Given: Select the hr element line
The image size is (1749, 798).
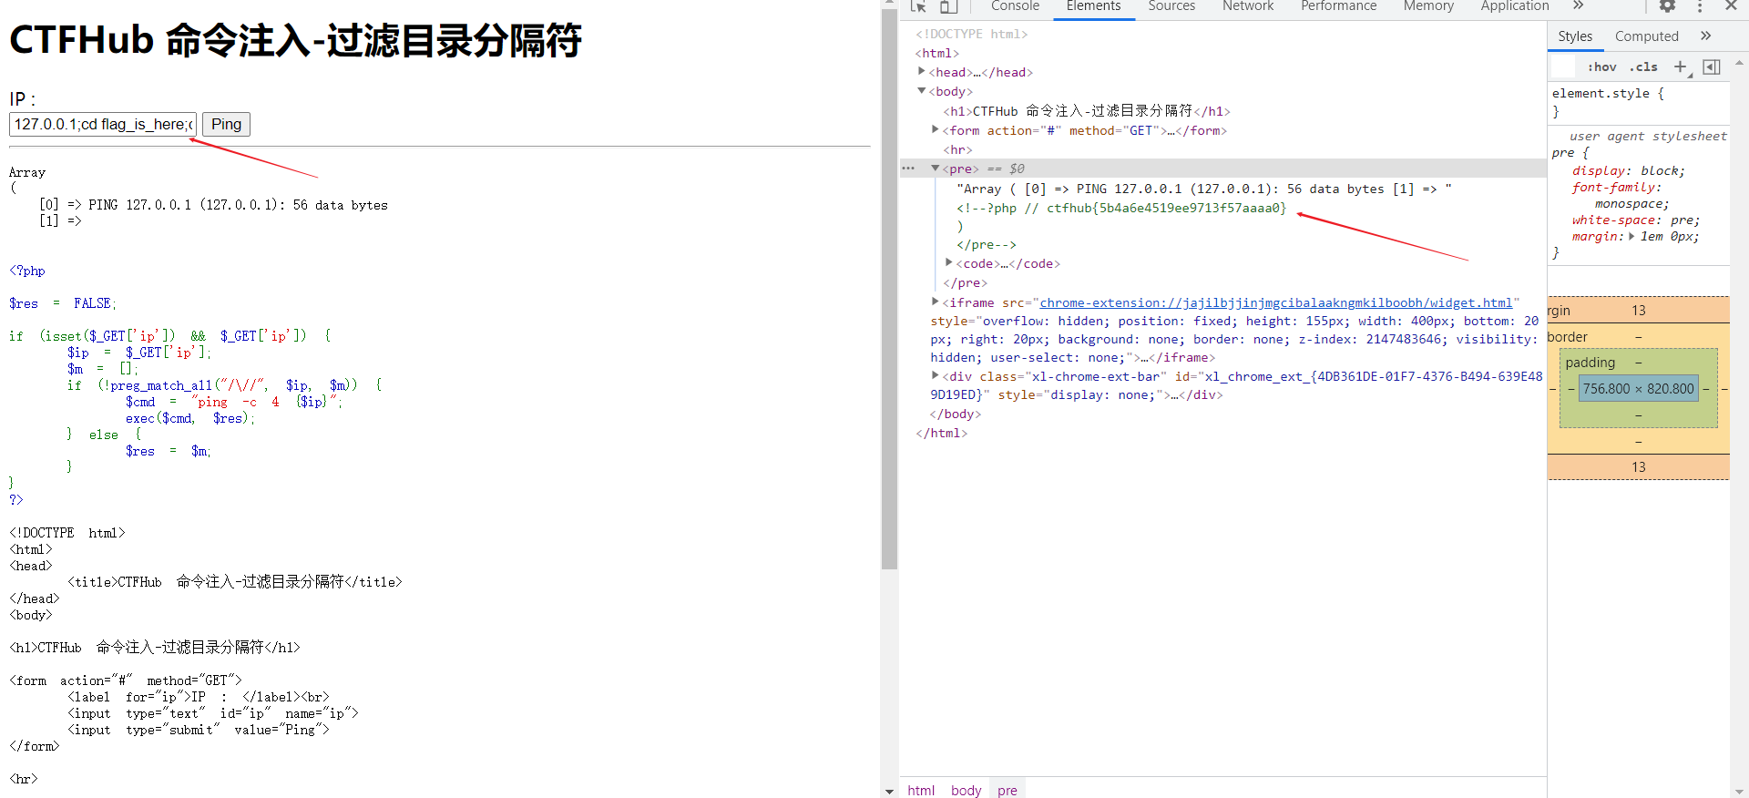Looking at the screenshot, I should (957, 149).
